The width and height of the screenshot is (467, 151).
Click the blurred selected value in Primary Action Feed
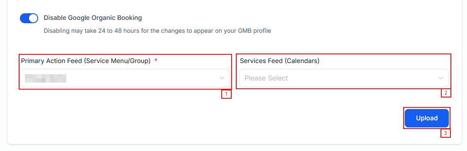(45, 78)
